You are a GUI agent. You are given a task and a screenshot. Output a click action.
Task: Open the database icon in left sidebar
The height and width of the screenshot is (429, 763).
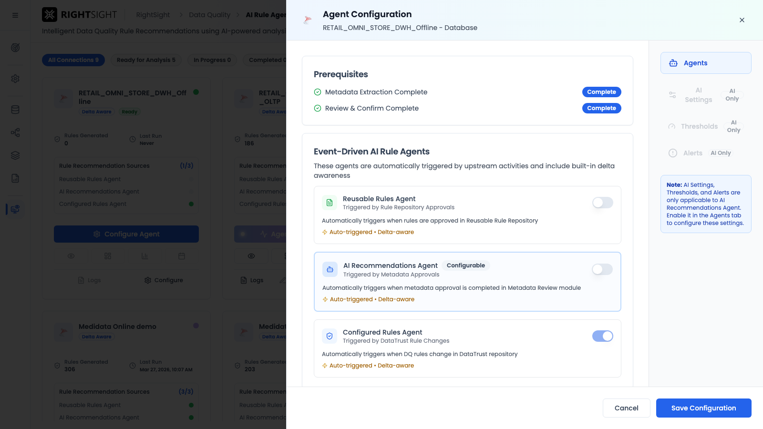15,110
